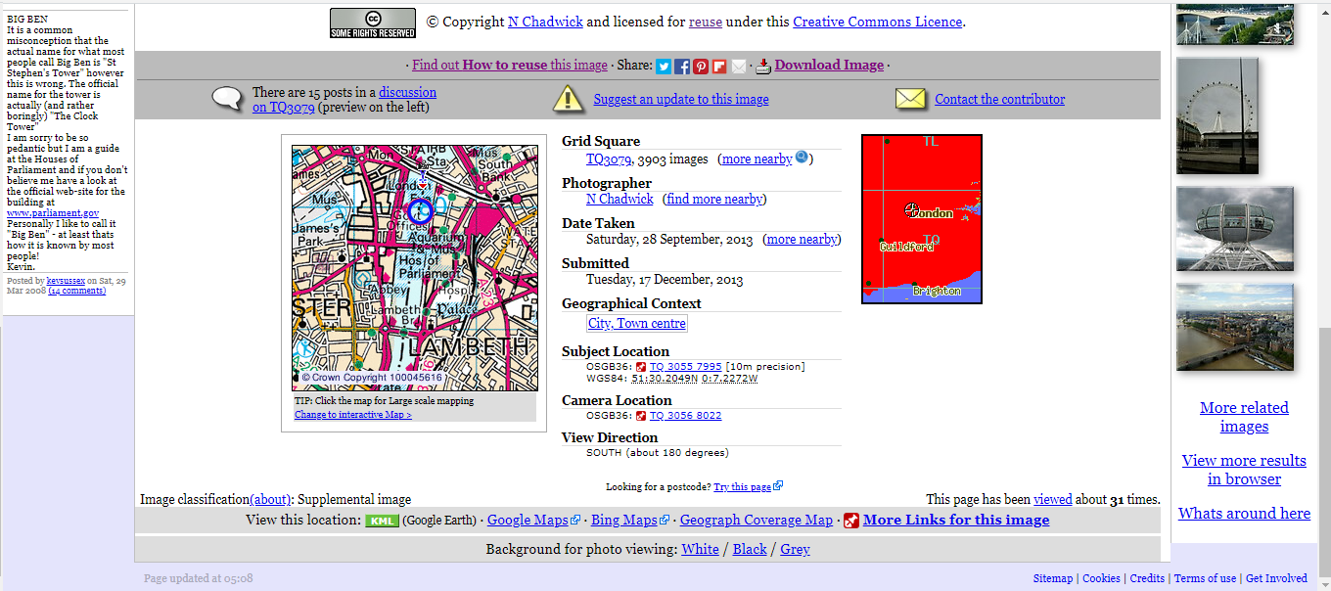
Task: Click find more nearby by photographer
Action: tap(714, 199)
